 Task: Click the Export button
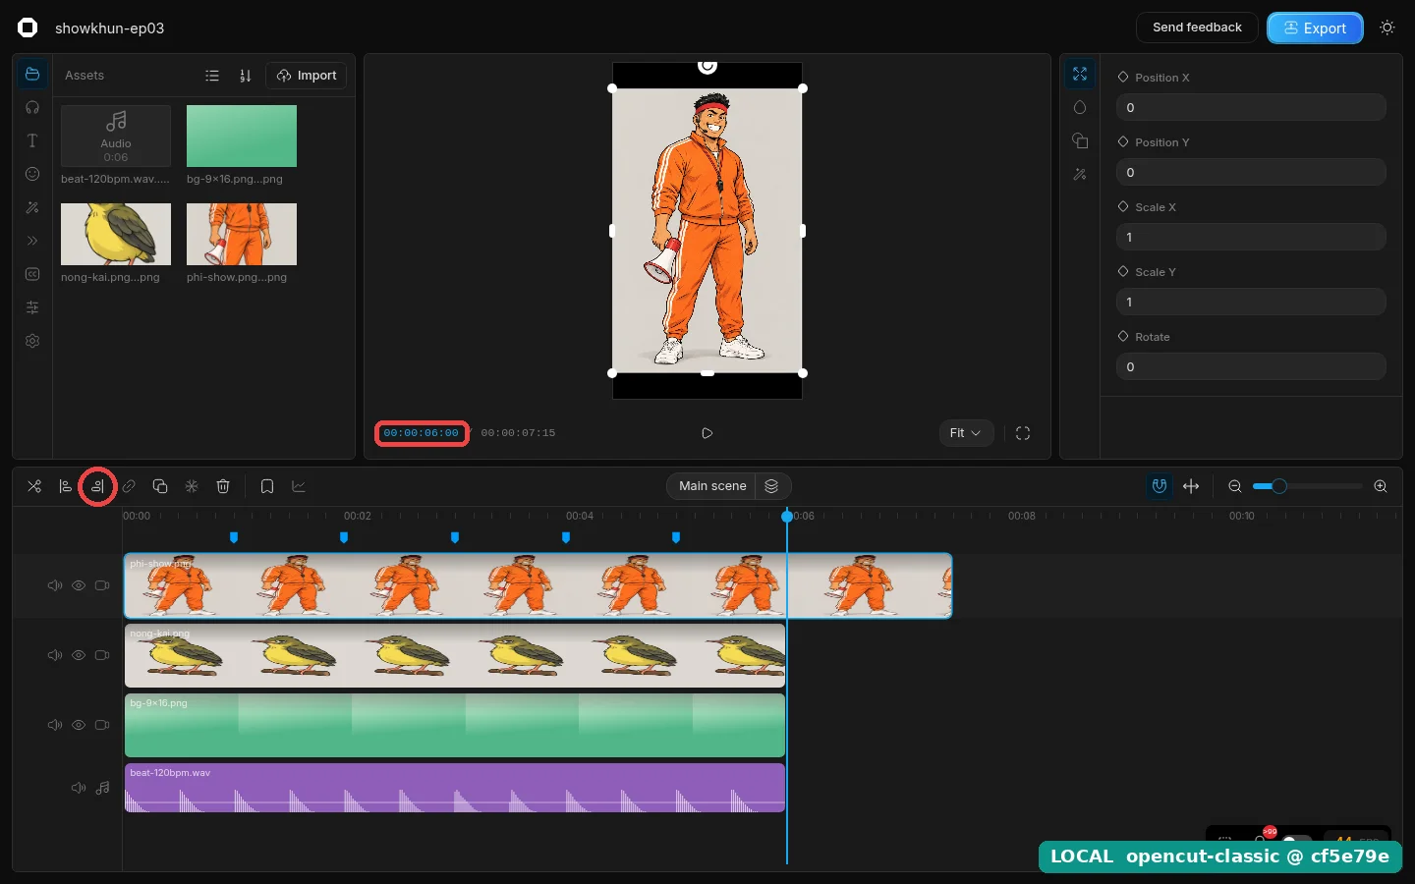pos(1315,28)
